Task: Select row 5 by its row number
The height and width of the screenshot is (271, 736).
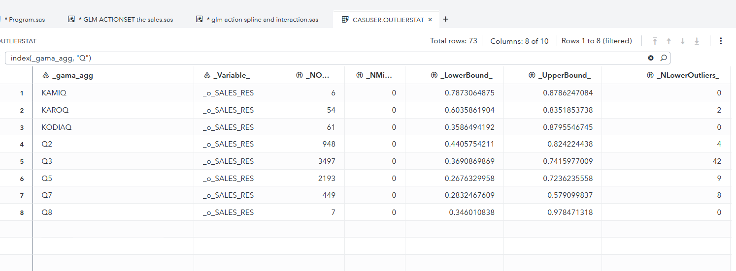Action: [22, 161]
